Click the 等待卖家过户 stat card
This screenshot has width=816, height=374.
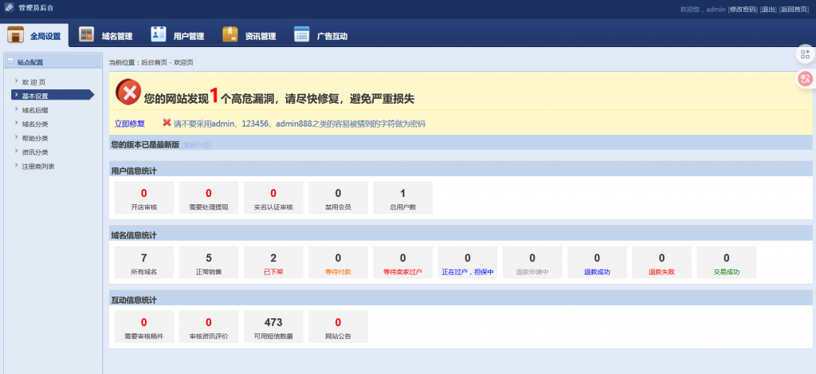point(402,262)
